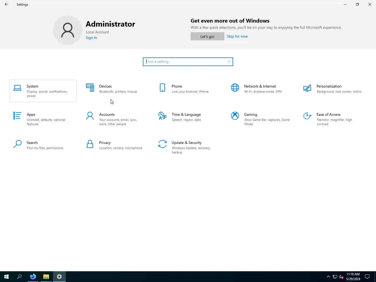Click the Privacy title text
376x282 pixels.
pos(105,143)
